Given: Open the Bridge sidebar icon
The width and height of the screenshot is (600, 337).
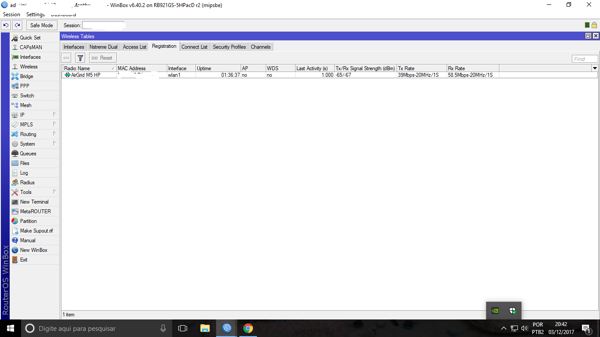Looking at the screenshot, I should pos(15,76).
